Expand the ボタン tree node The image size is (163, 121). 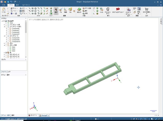(x=4, y=43)
